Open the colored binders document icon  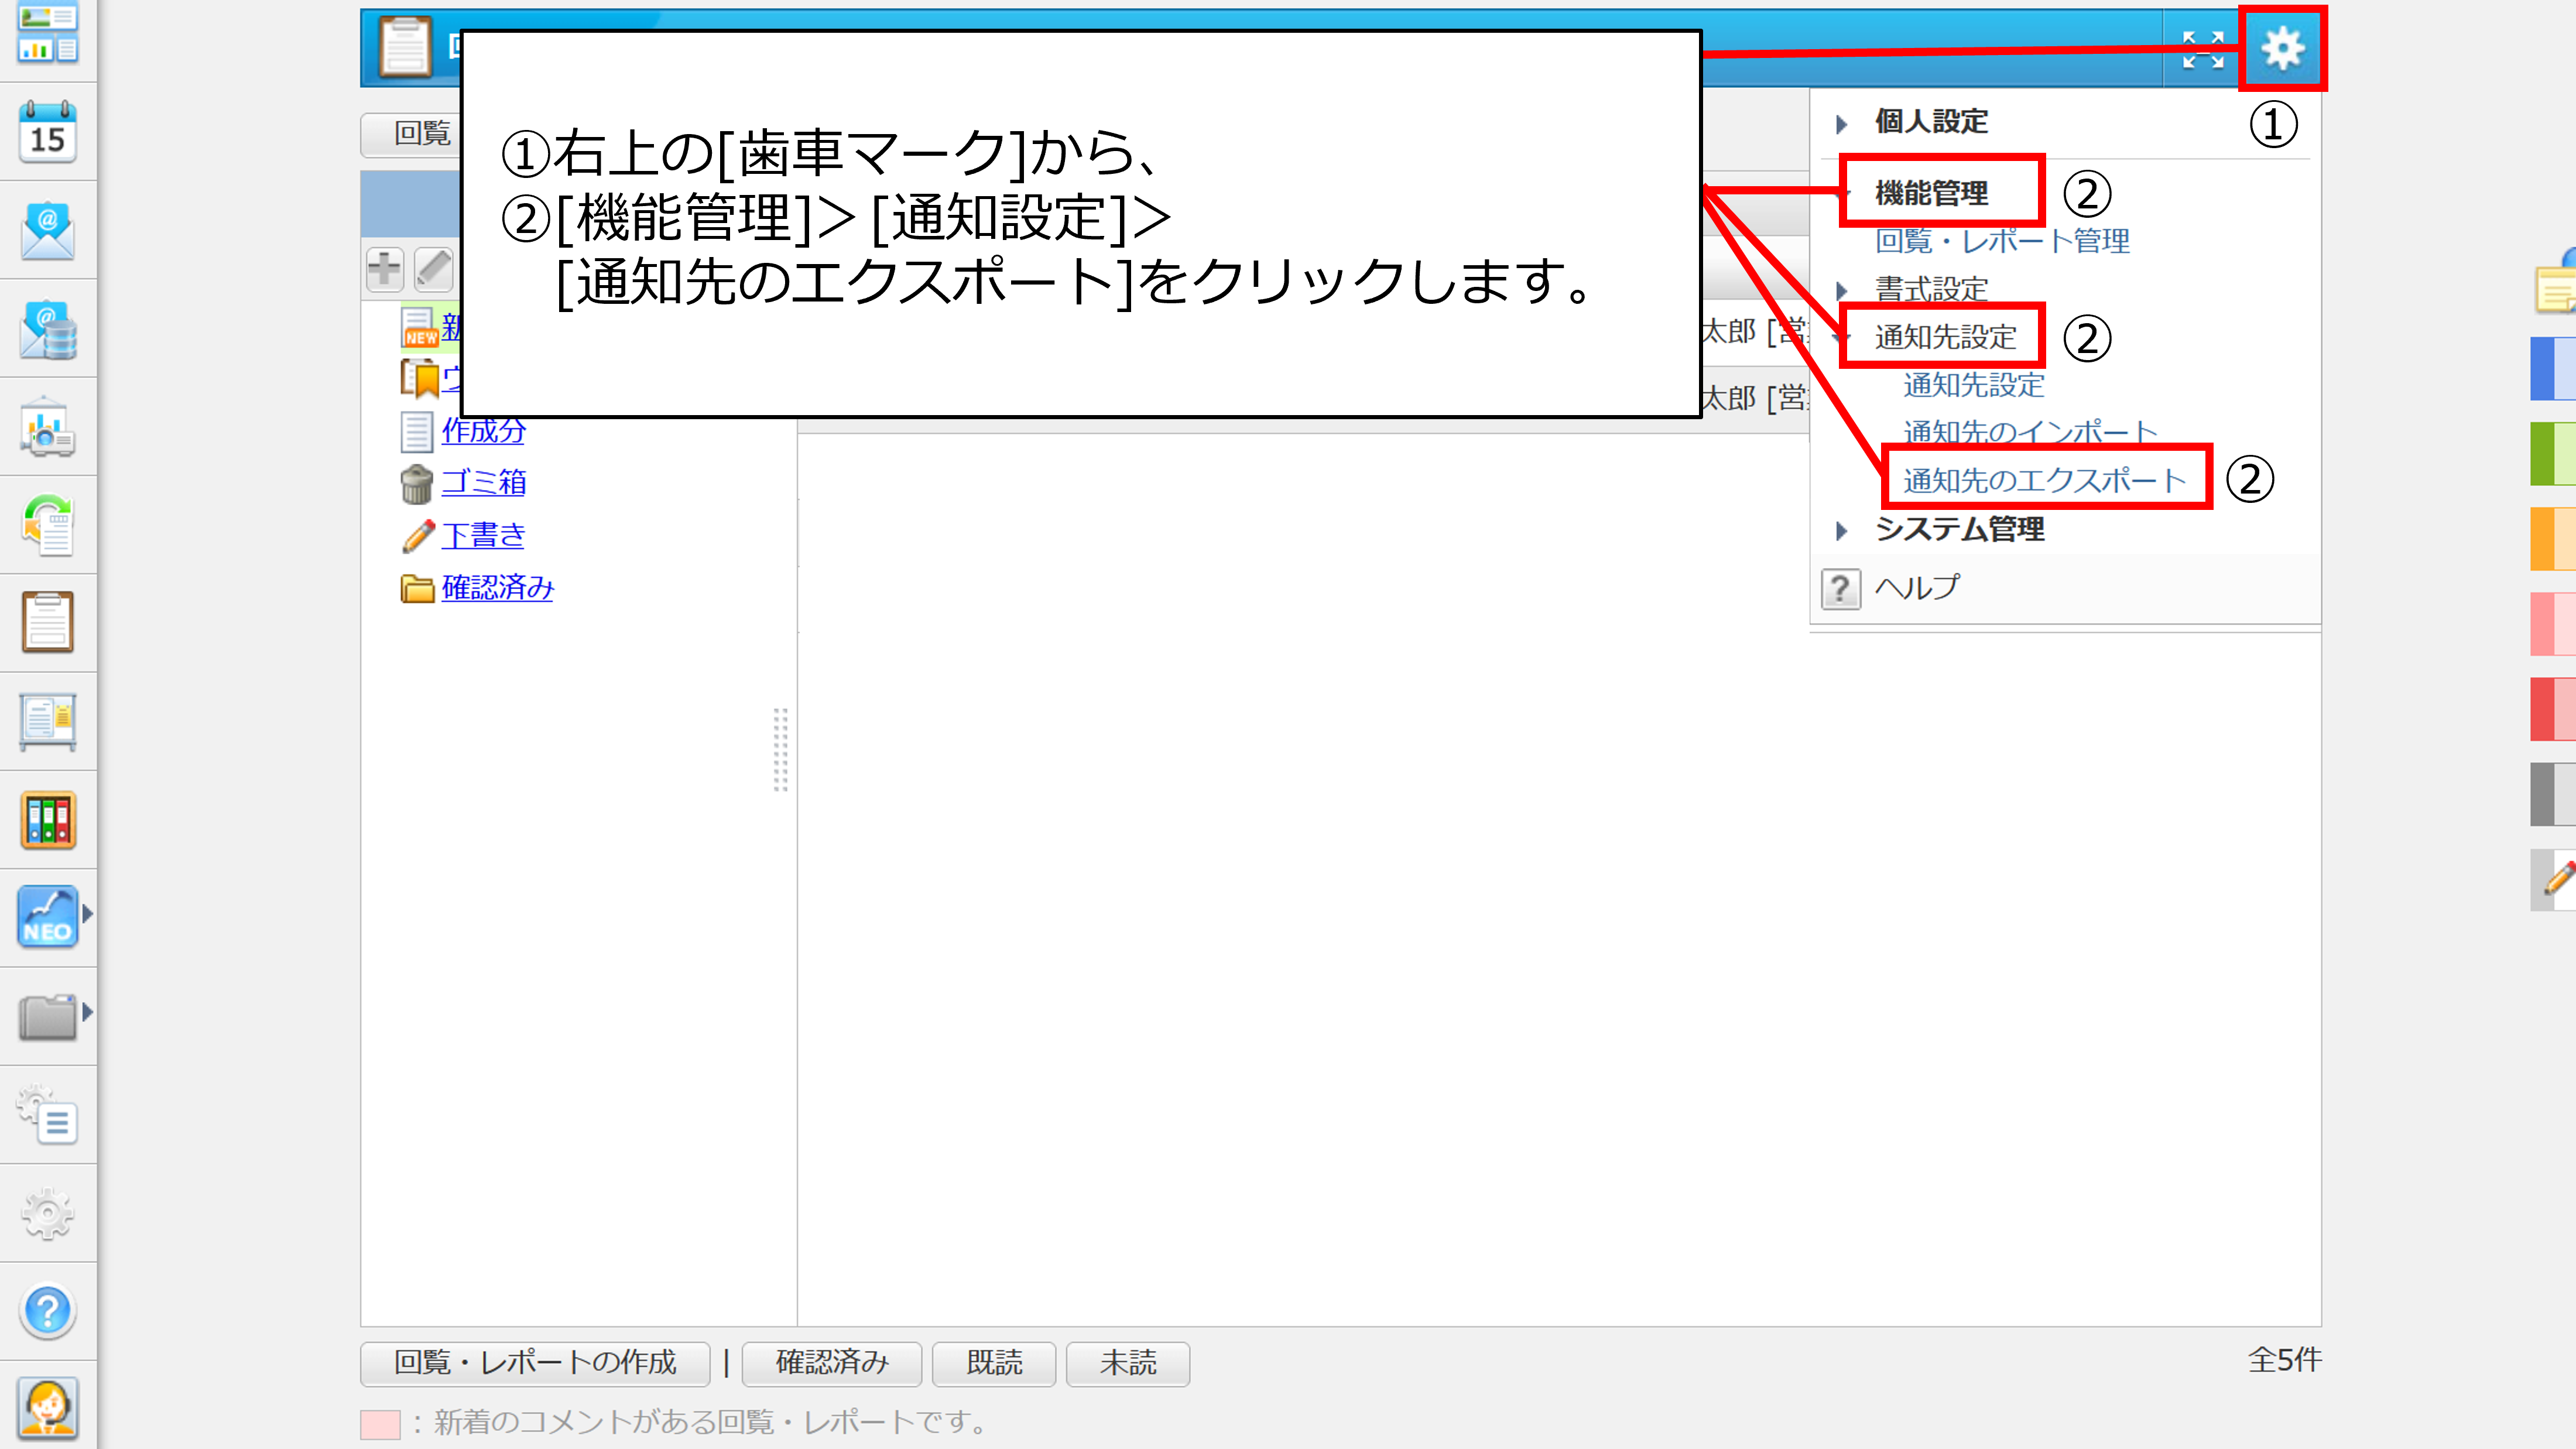pyautogui.click(x=47, y=820)
